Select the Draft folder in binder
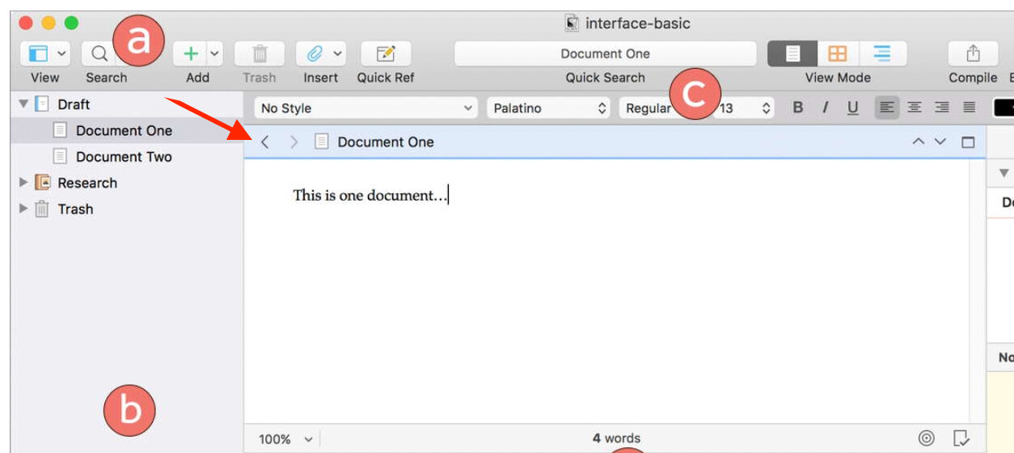Screen dimensions: 1014x453 tap(74, 104)
